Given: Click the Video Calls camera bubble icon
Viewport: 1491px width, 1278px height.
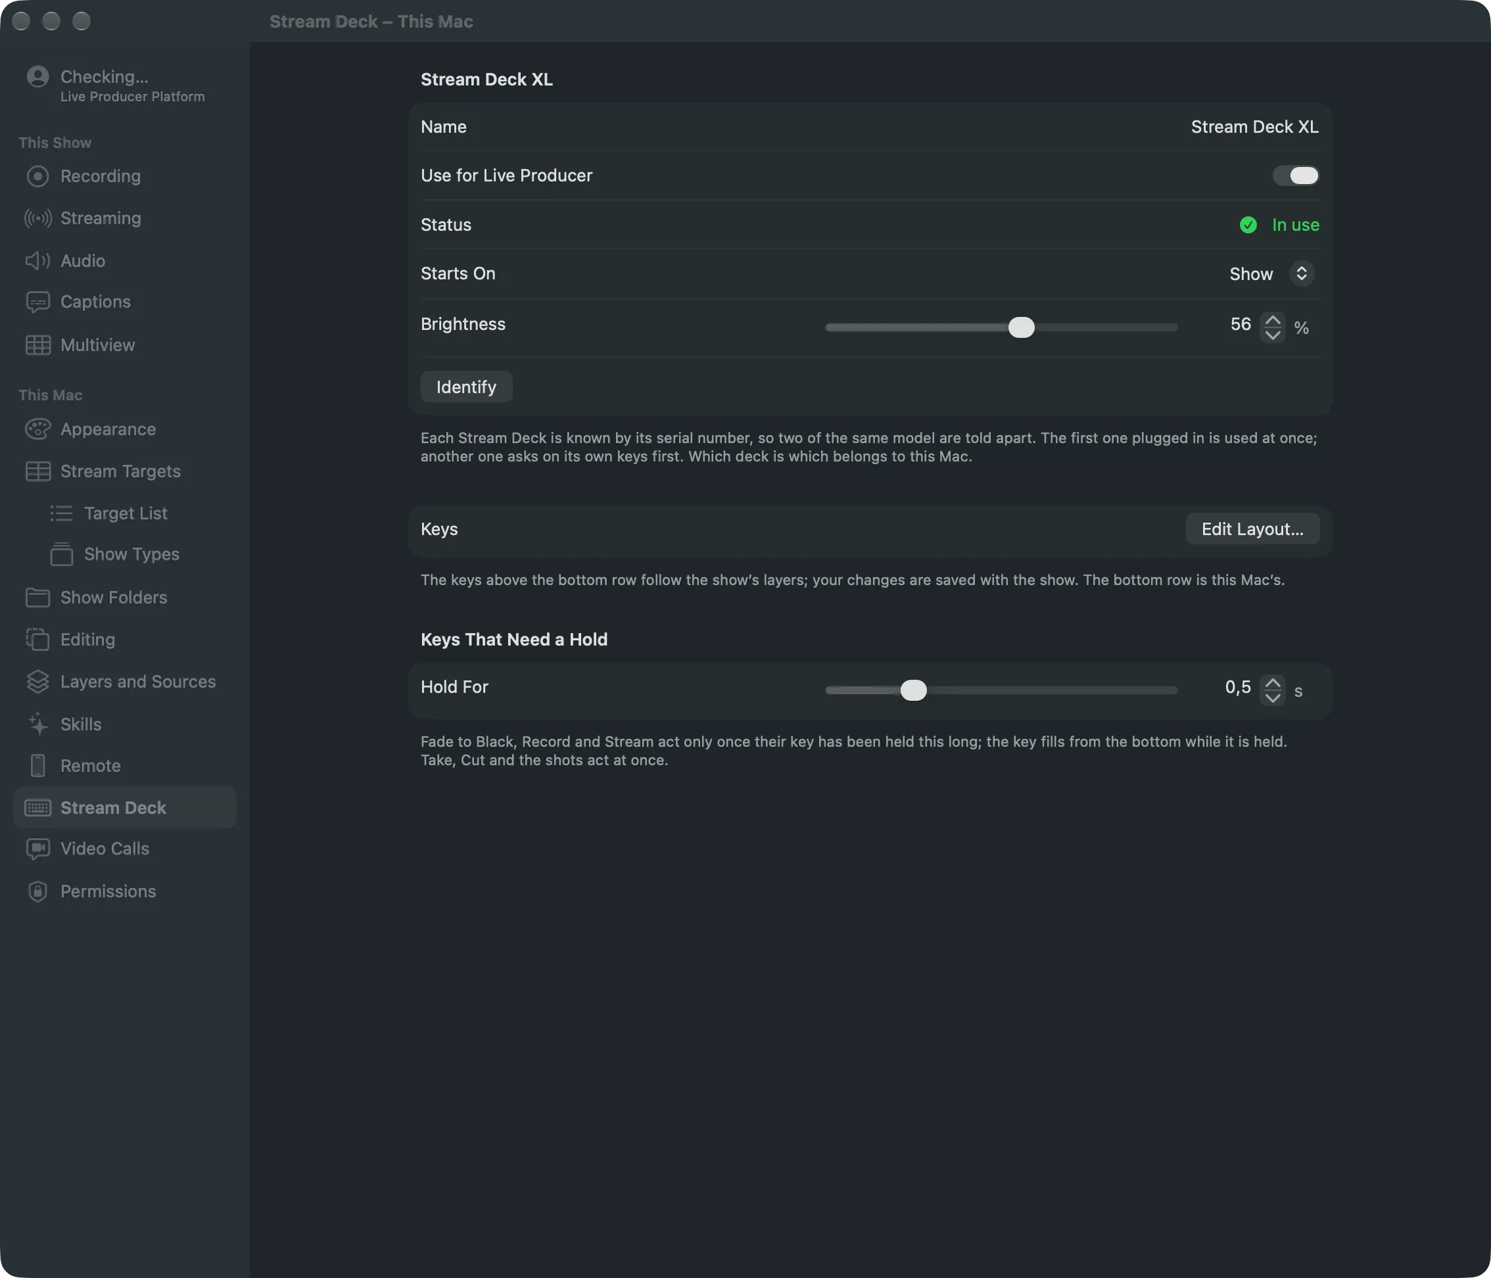Looking at the screenshot, I should point(37,849).
